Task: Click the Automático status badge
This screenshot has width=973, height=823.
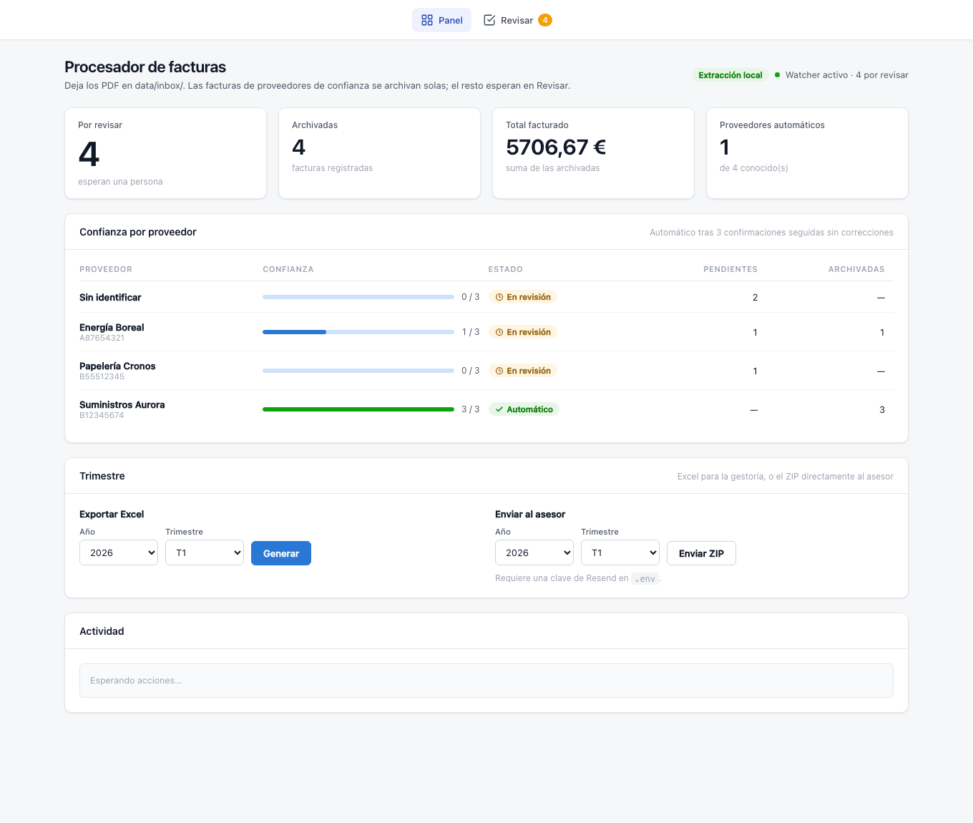Action: [524, 409]
